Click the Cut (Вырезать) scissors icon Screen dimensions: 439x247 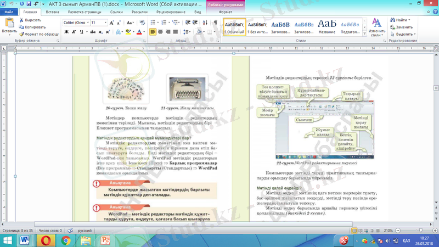tap(21, 20)
